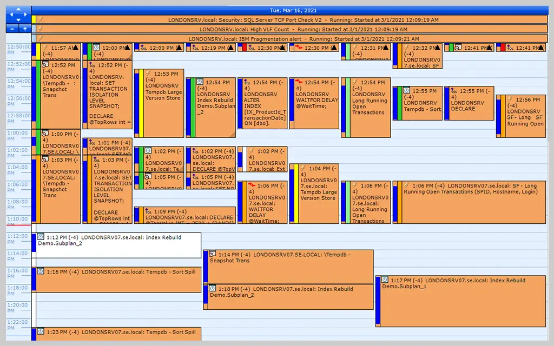
Task: Click the clock icon on the 12:00 PM event
Action: (96, 48)
